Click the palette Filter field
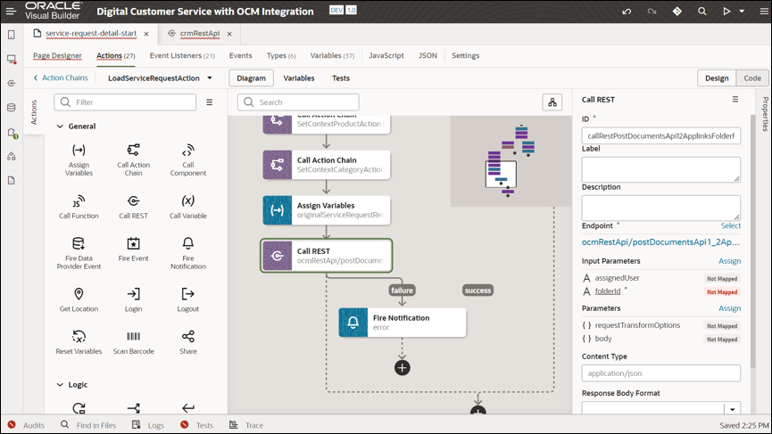The height and width of the screenshot is (434, 772). point(125,102)
